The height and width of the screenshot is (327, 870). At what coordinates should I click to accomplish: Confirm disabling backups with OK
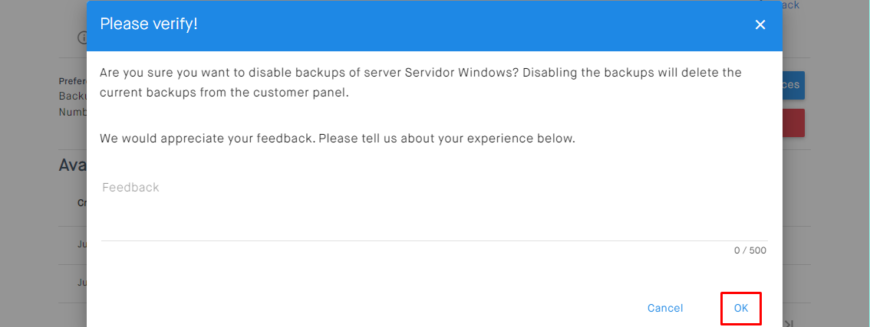[740, 308]
